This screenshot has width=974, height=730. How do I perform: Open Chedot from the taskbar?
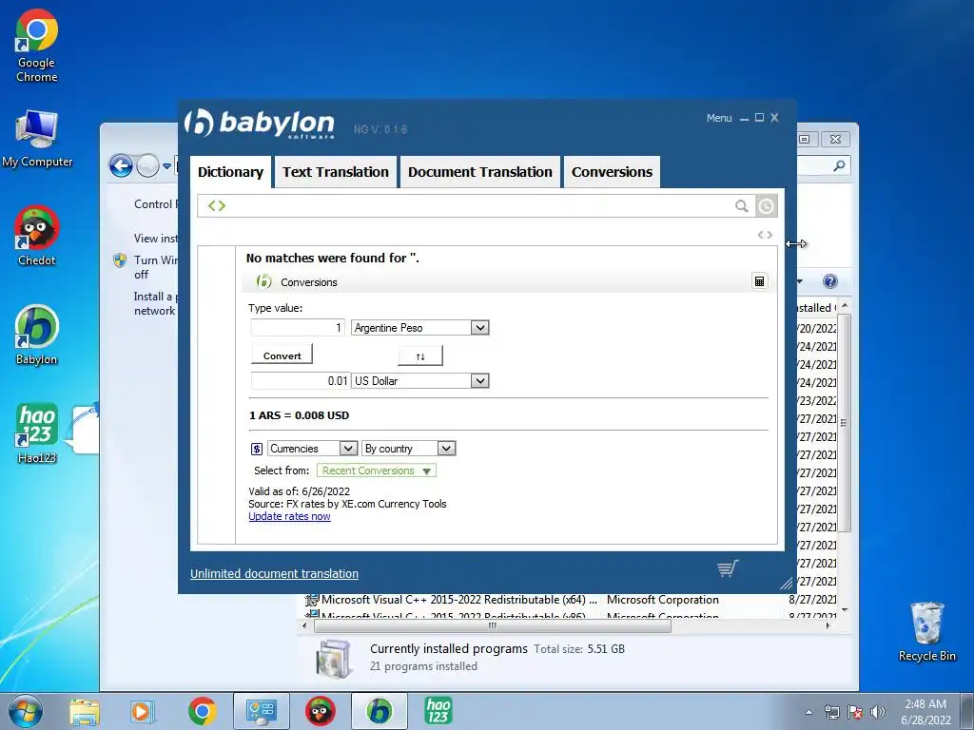(320, 711)
